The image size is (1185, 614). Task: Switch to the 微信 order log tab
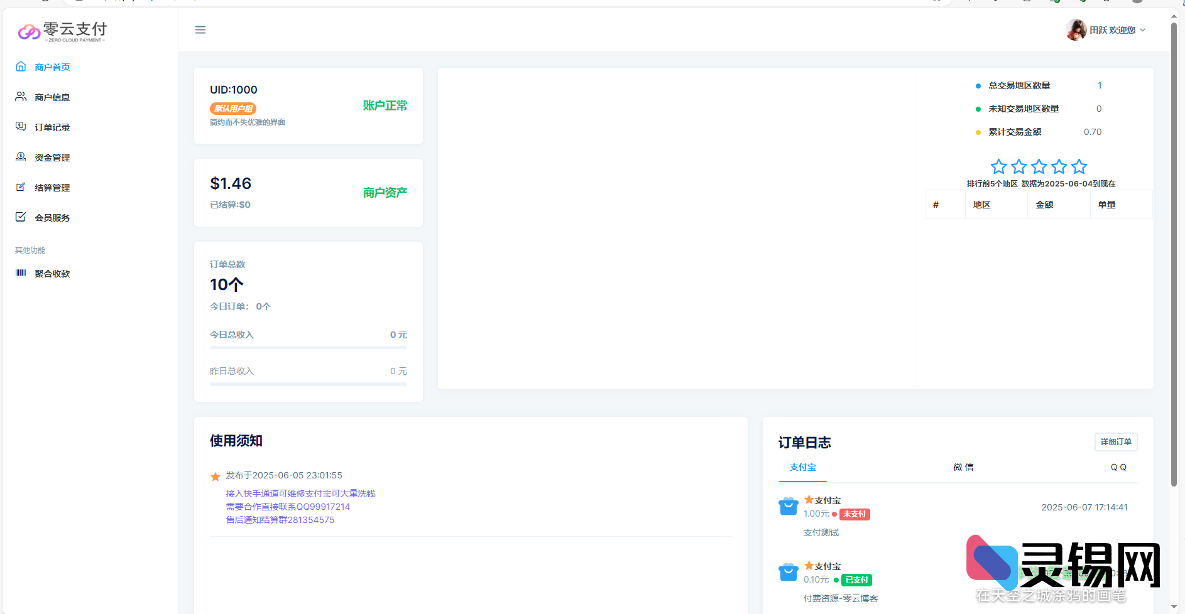pos(963,468)
